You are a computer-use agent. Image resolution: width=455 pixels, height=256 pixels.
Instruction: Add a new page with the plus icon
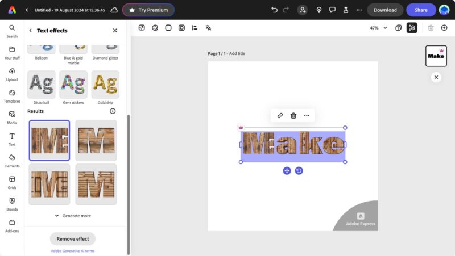coord(444,28)
